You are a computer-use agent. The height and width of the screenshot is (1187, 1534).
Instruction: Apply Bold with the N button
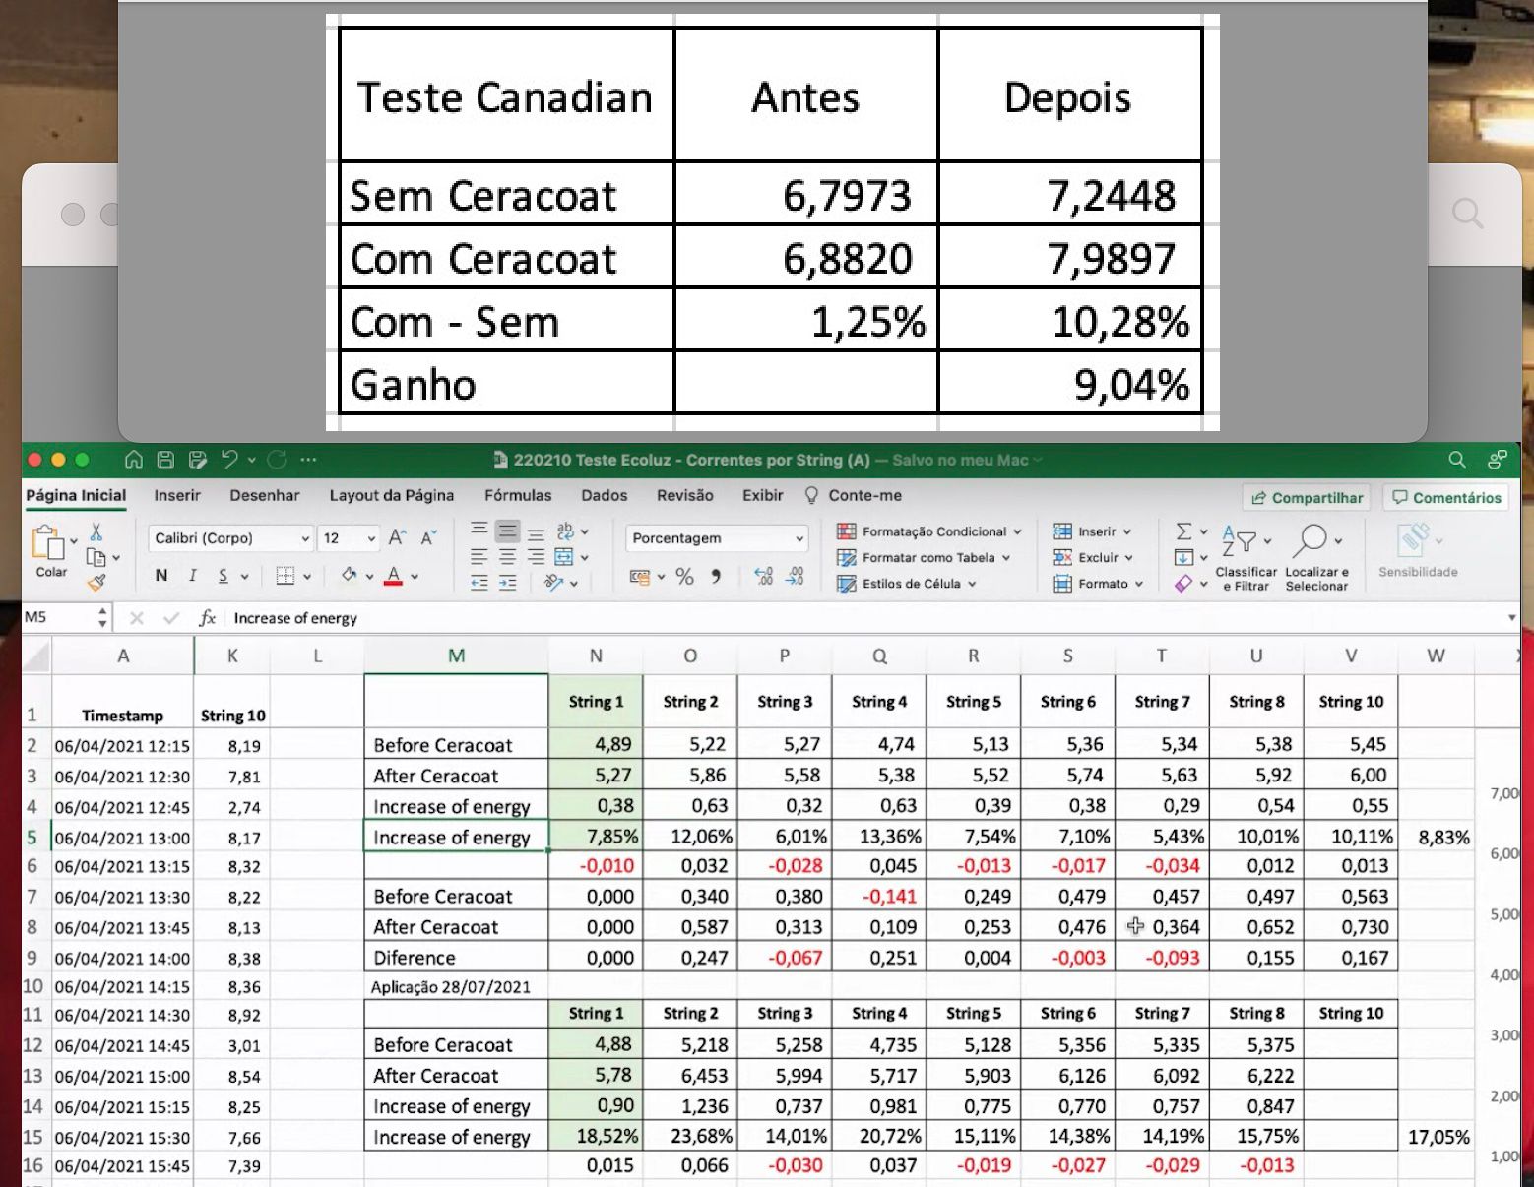pyautogui.click(x=161, y=576)
